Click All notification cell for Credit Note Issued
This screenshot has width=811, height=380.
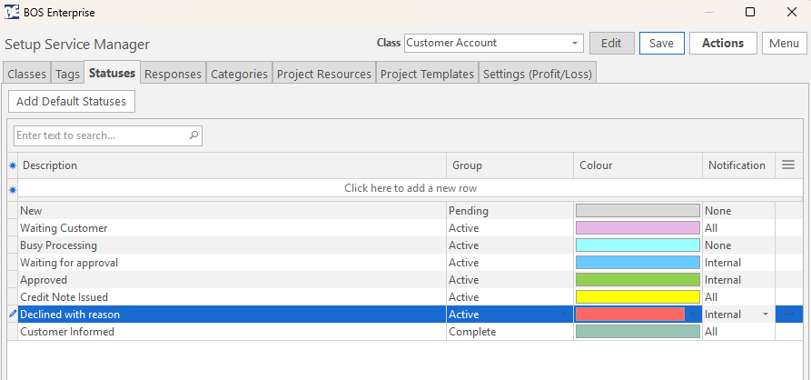tap(738, 296)
